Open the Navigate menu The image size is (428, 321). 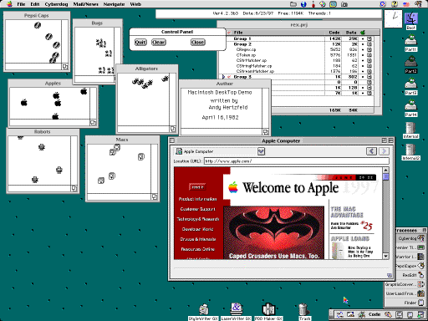[114, 4]
